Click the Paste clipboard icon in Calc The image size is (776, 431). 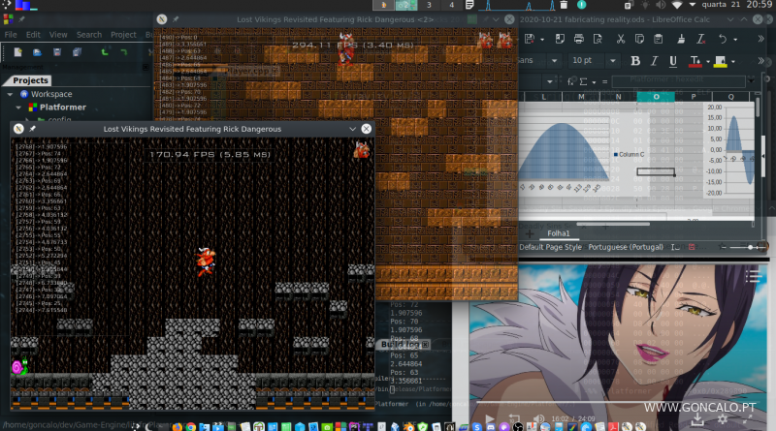tap(659, 39)
